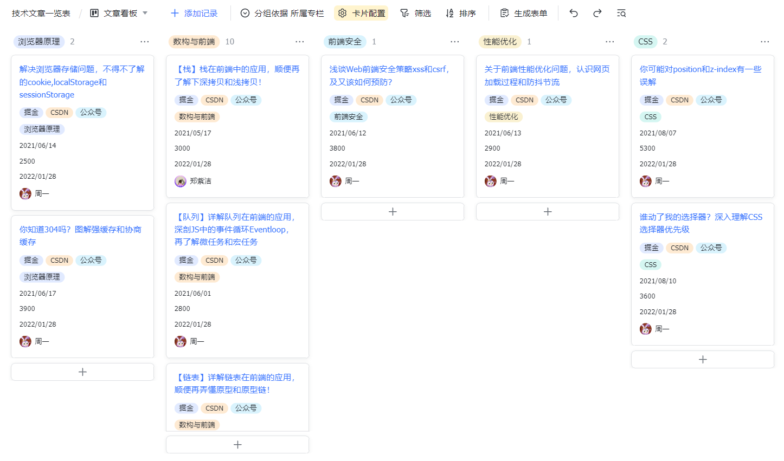This screenshot has height=461, width=784.
Task: Click date 2021/06/14 on storage card
Action: 38,146
